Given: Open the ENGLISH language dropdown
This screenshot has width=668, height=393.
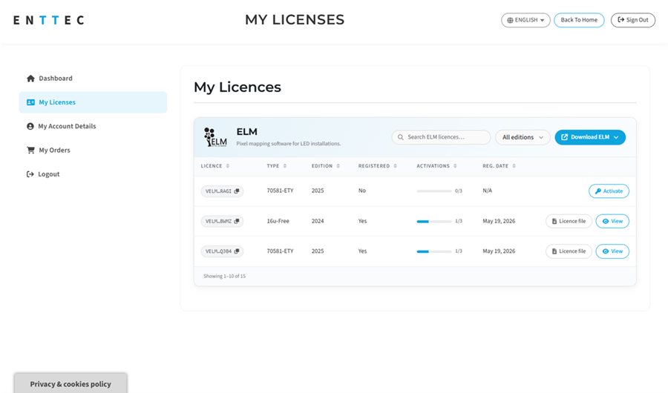Looking at the screenshot, I should coord(525,20).
